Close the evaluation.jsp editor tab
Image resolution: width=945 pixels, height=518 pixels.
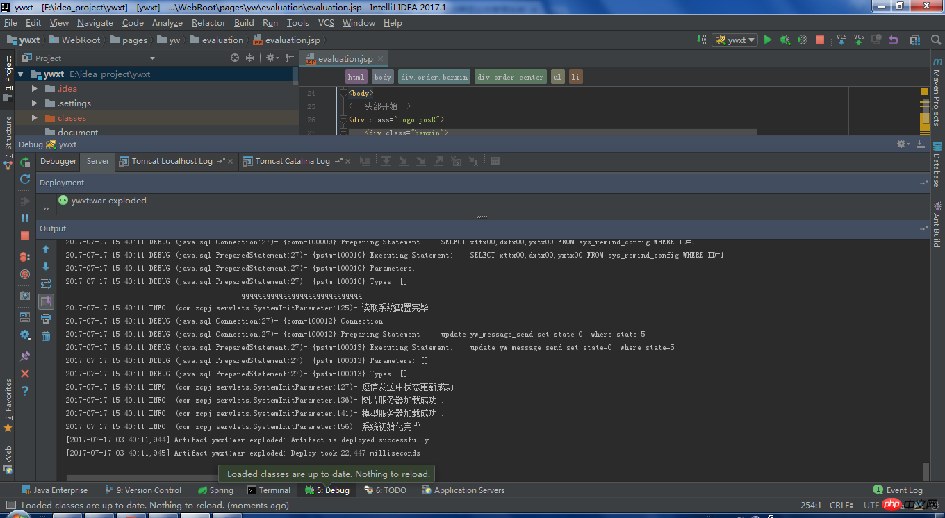click(x=380, y=60)
